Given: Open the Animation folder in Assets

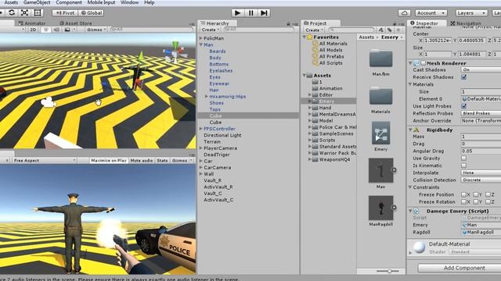Looking at the screenshot, I should (330, 88).
